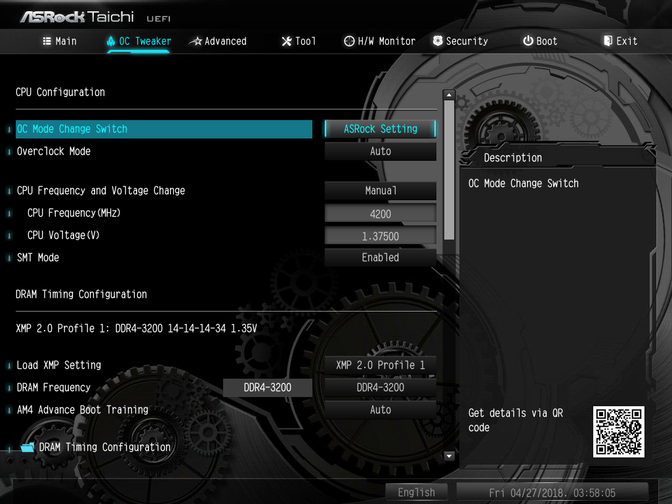The image size is (672, 504).
Task: Edit the CPU Frequency 4200 field
Action: coord(381,213)
